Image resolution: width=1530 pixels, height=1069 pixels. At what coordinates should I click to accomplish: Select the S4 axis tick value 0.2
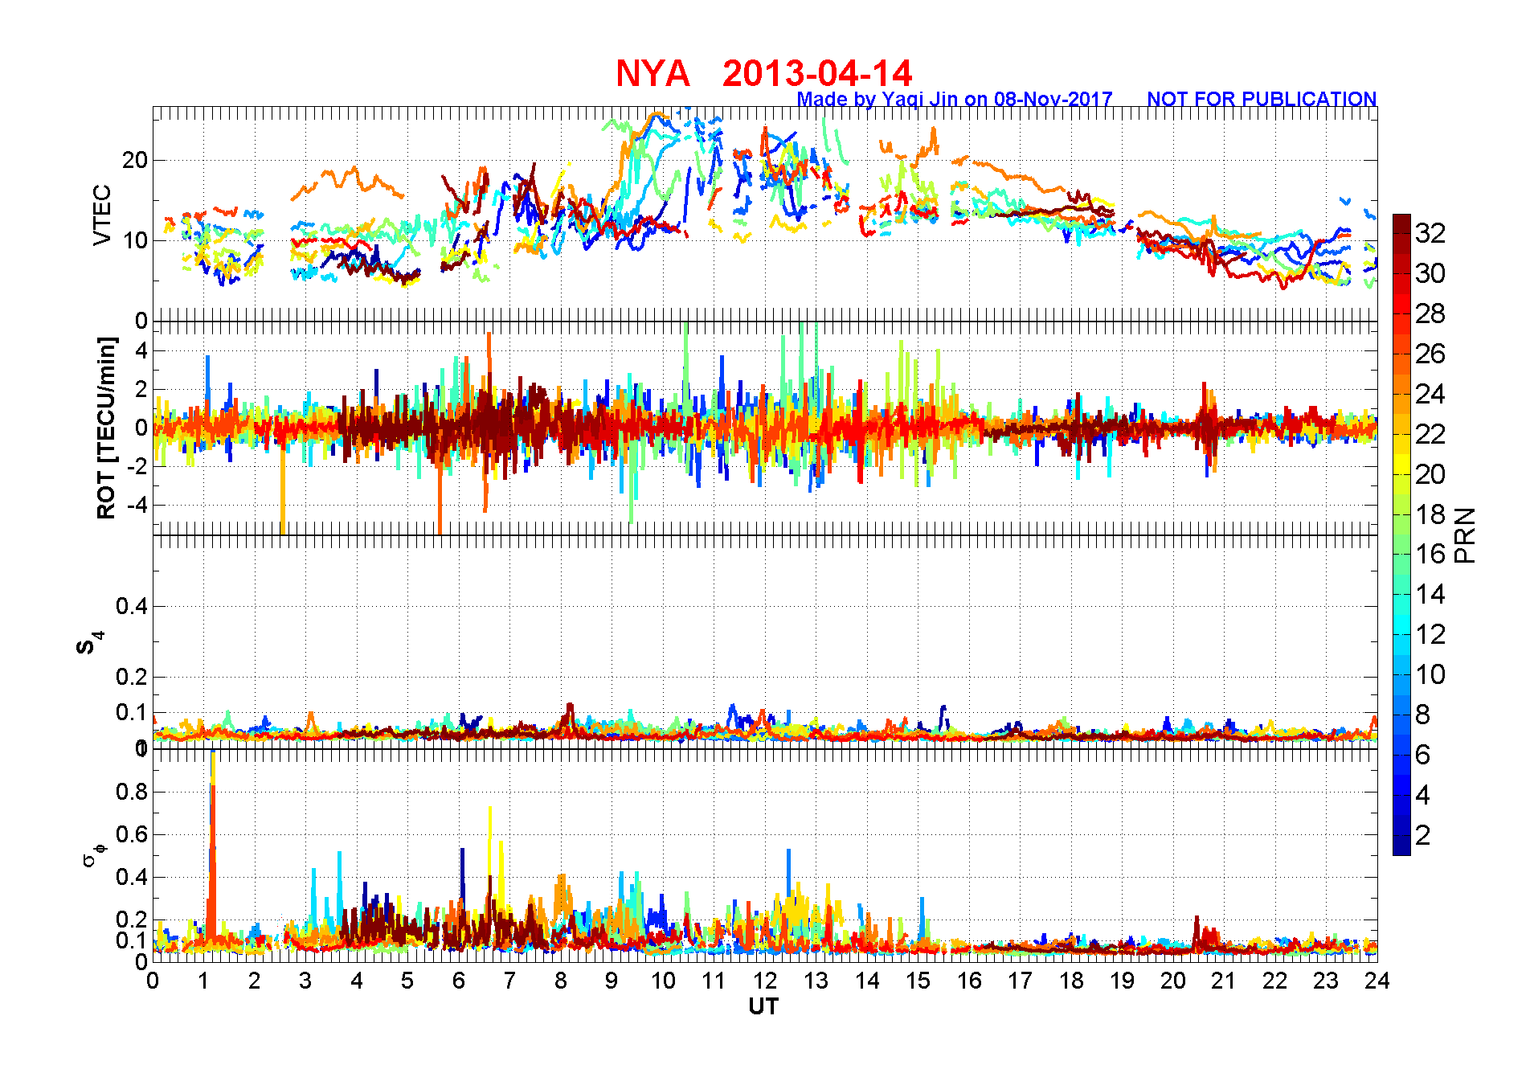[132, 677]
